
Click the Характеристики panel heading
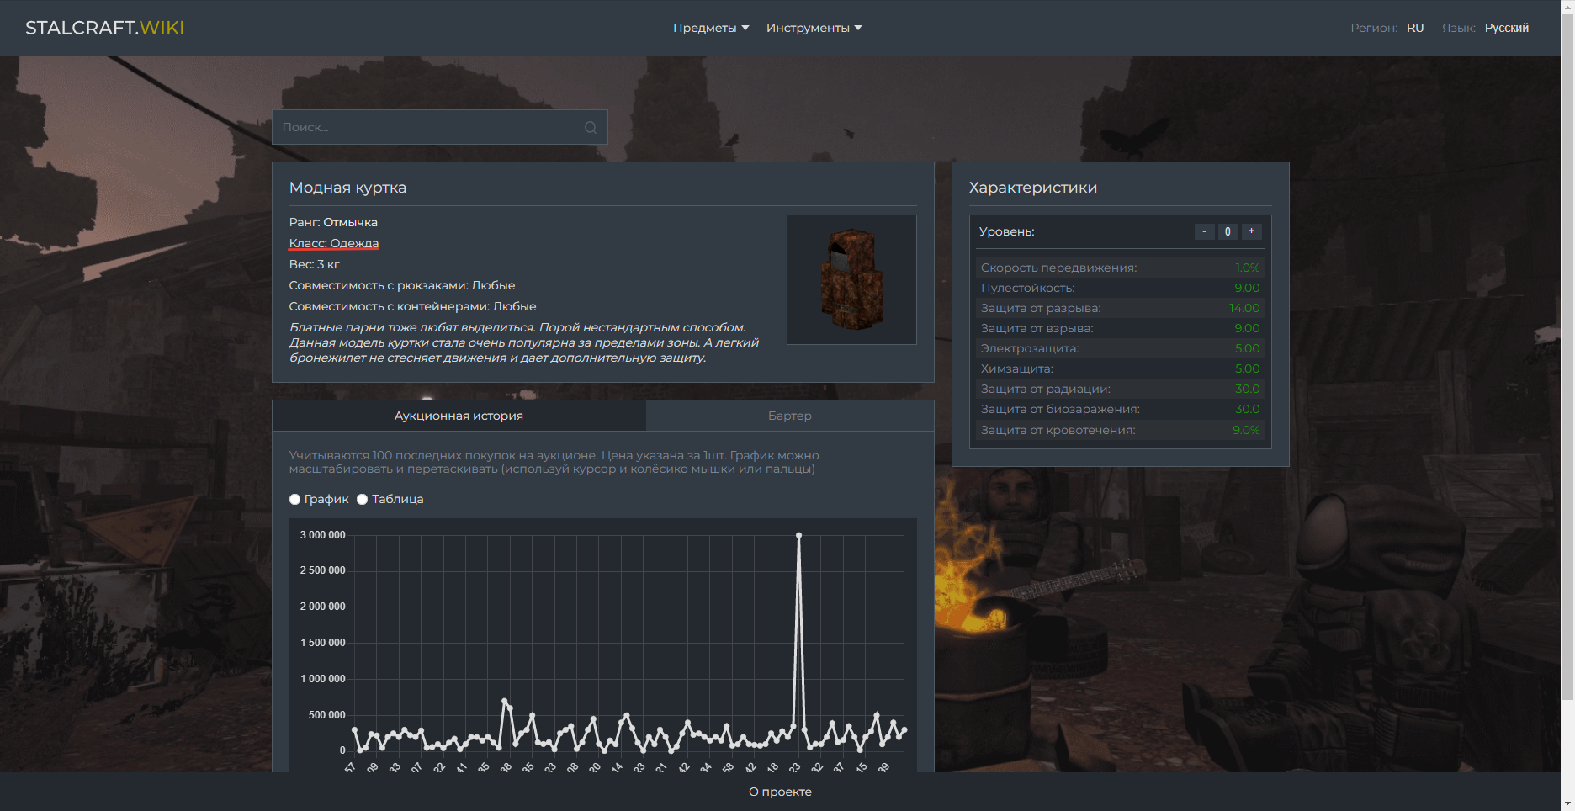[1033, 188]
